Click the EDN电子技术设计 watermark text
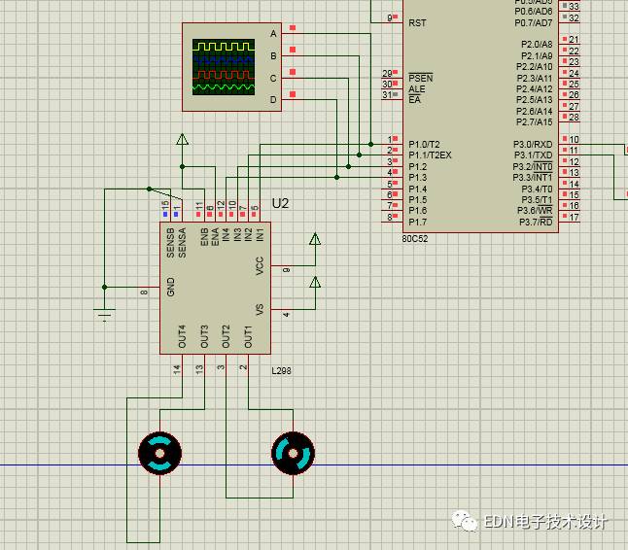 545,523
